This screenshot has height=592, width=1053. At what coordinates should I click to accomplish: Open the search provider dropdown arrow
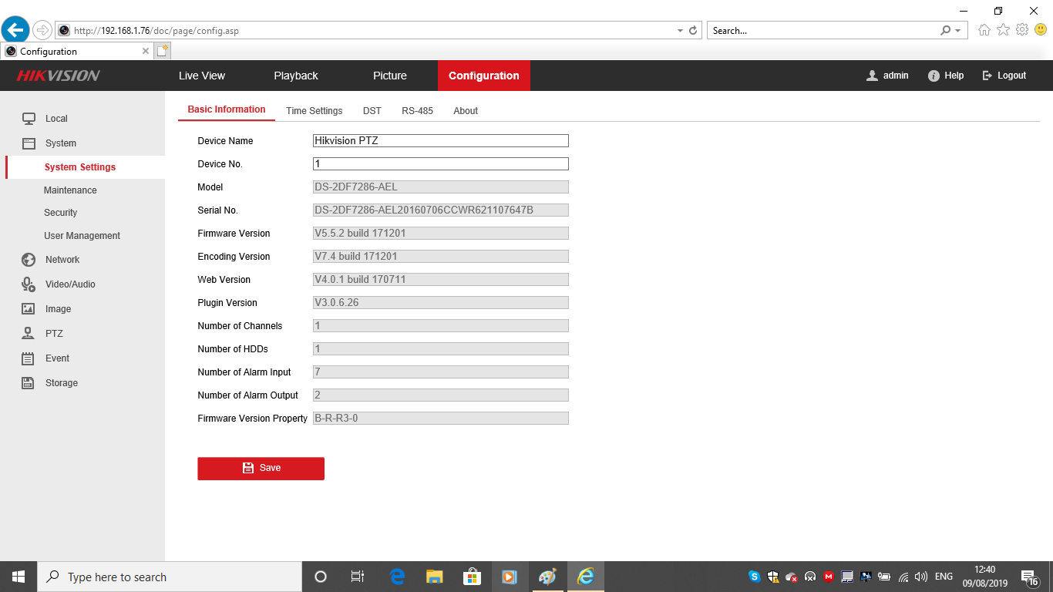[958, 31]
